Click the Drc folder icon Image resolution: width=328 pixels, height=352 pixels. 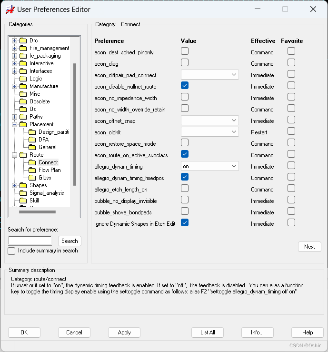click(x=23, y=40)
